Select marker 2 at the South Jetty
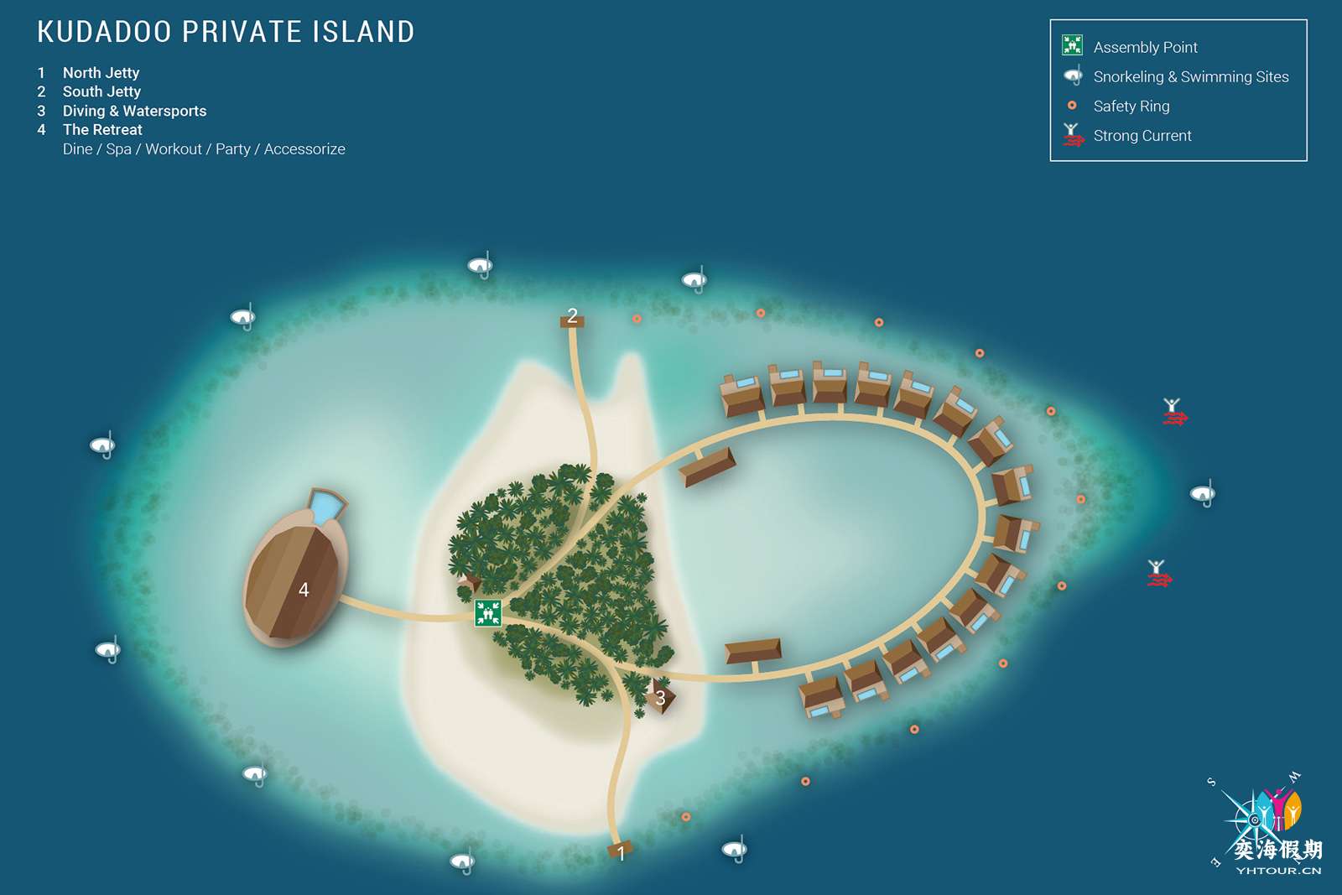This screenshot has width=1342, height=895. (572, 316)
